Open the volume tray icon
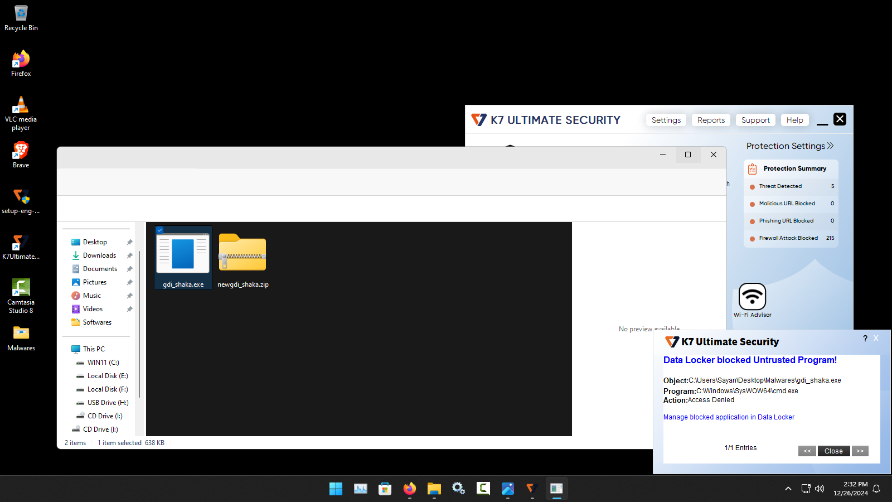This screenshot has width=892, height=502. point(820,489)
